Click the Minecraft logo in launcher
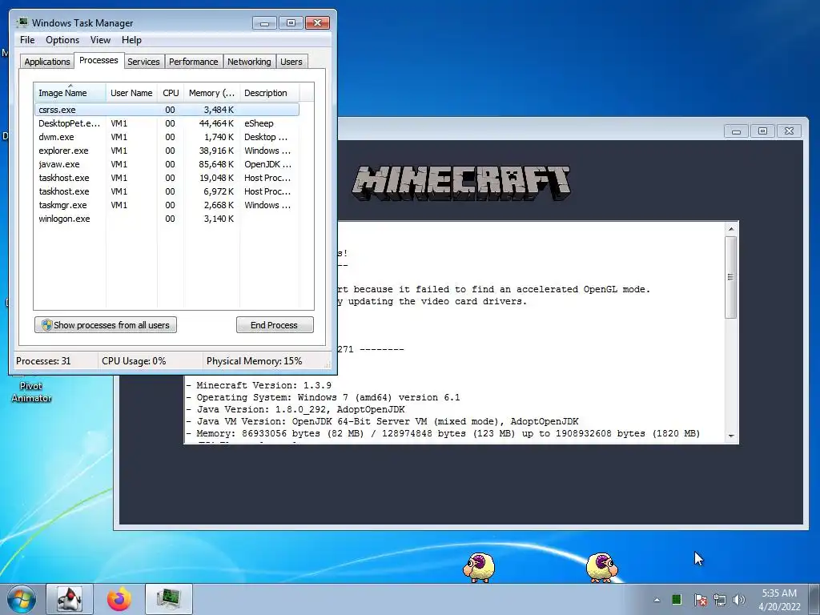820x615 pixels. coord(461,183)
